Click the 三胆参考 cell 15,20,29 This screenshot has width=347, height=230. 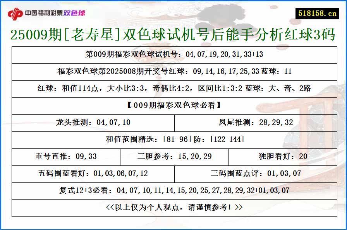[x=174, y=156]
